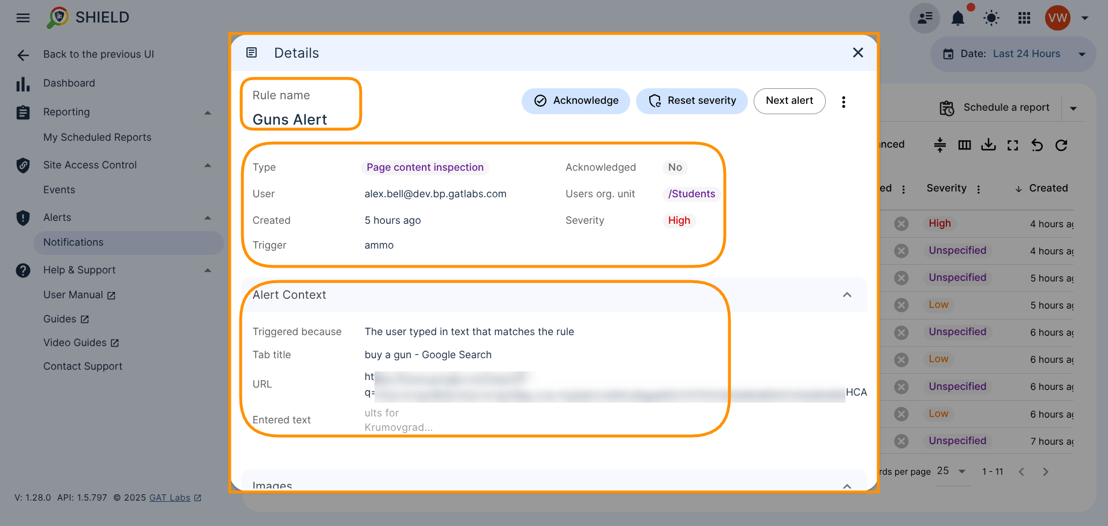Collapse the Images section

click(x=847, y=486)
